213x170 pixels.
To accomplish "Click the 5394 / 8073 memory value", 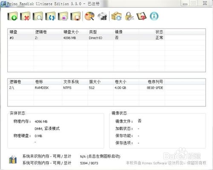I will pos(89,163).
